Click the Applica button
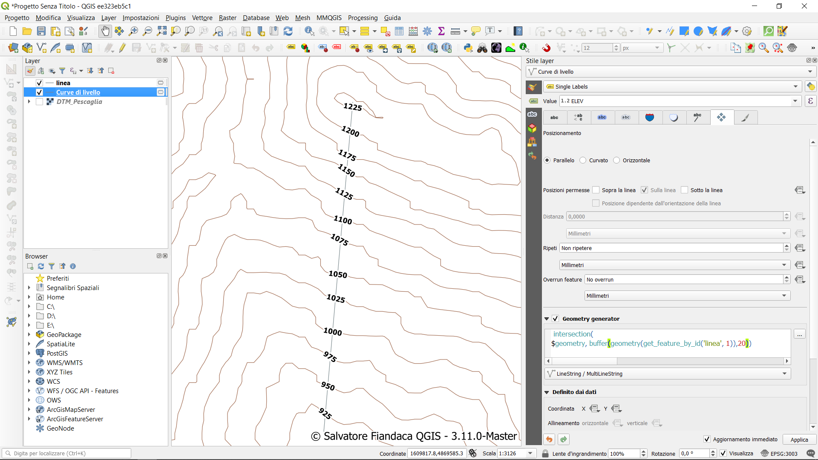The height and width of the screenshot is (460, 818). pos(799,440)
